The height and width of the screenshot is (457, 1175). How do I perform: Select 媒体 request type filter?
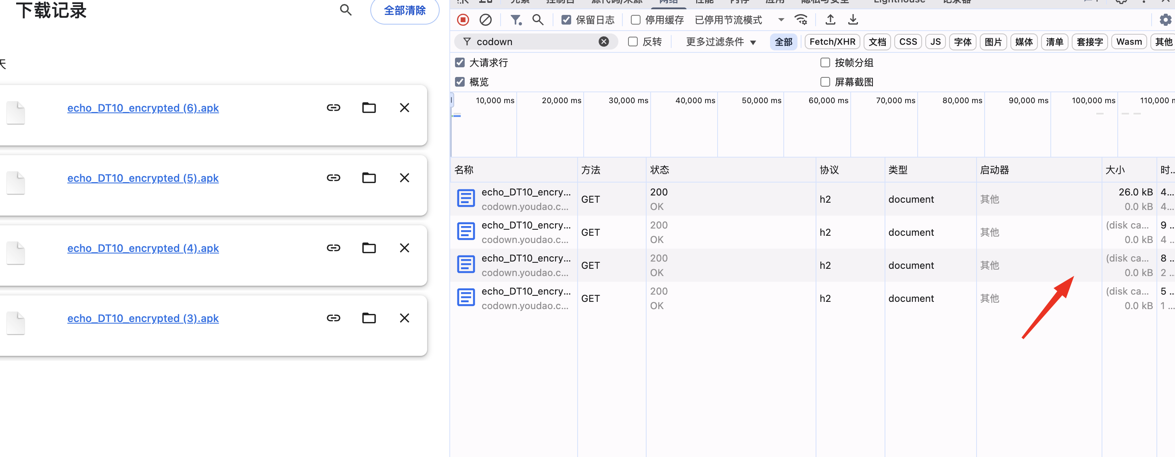tap(1024, 42)
